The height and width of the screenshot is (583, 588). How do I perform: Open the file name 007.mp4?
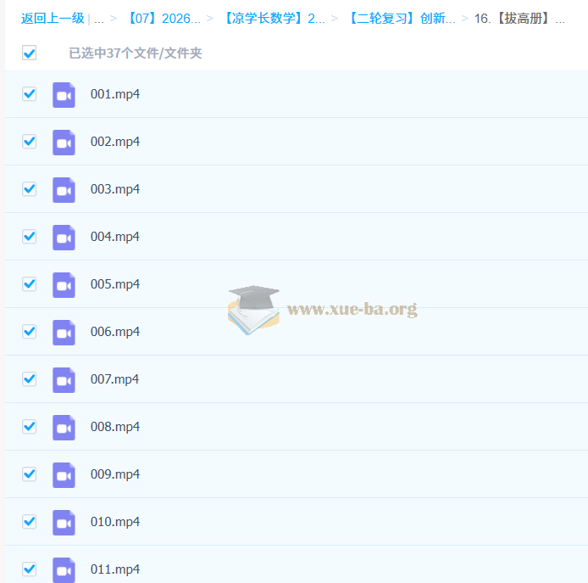(x=115, y=379)
